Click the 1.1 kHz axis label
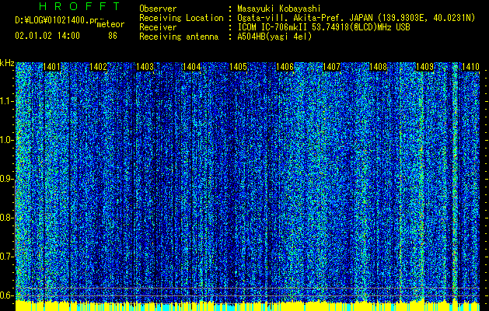This screenshot has height=311, width=489. [6, 101]
